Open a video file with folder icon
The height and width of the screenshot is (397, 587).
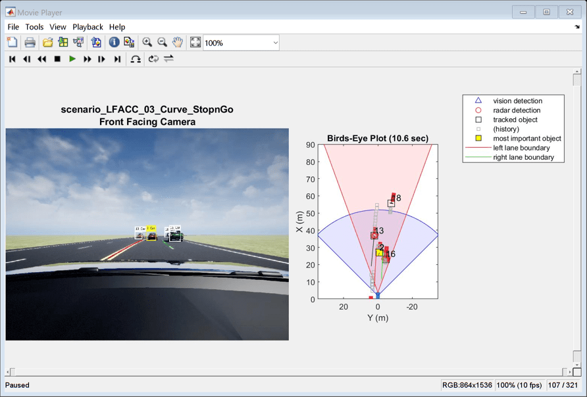click(x=47, y=43)
